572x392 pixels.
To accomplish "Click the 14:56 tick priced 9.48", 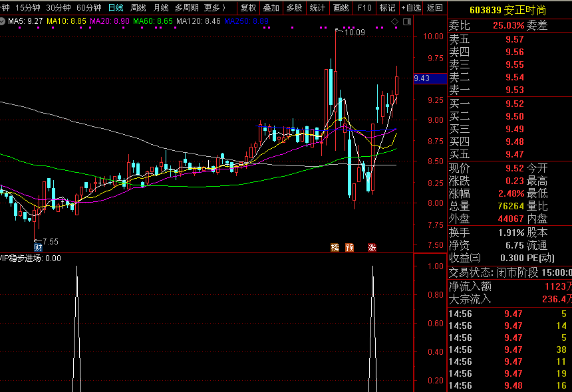I will coord(510,385).
